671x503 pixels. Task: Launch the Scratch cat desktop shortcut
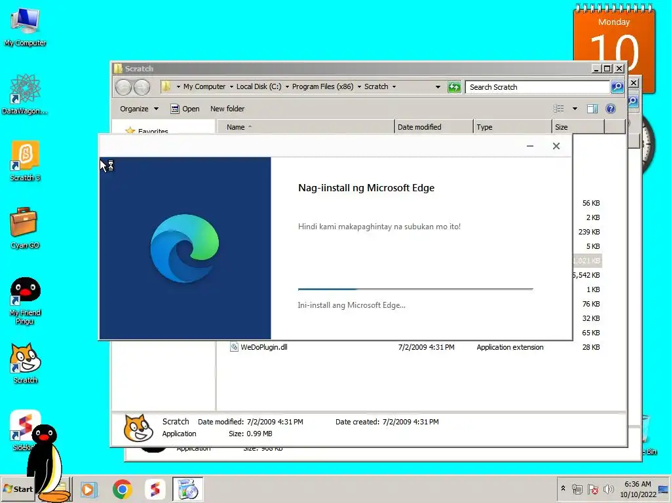pos(25,363)
